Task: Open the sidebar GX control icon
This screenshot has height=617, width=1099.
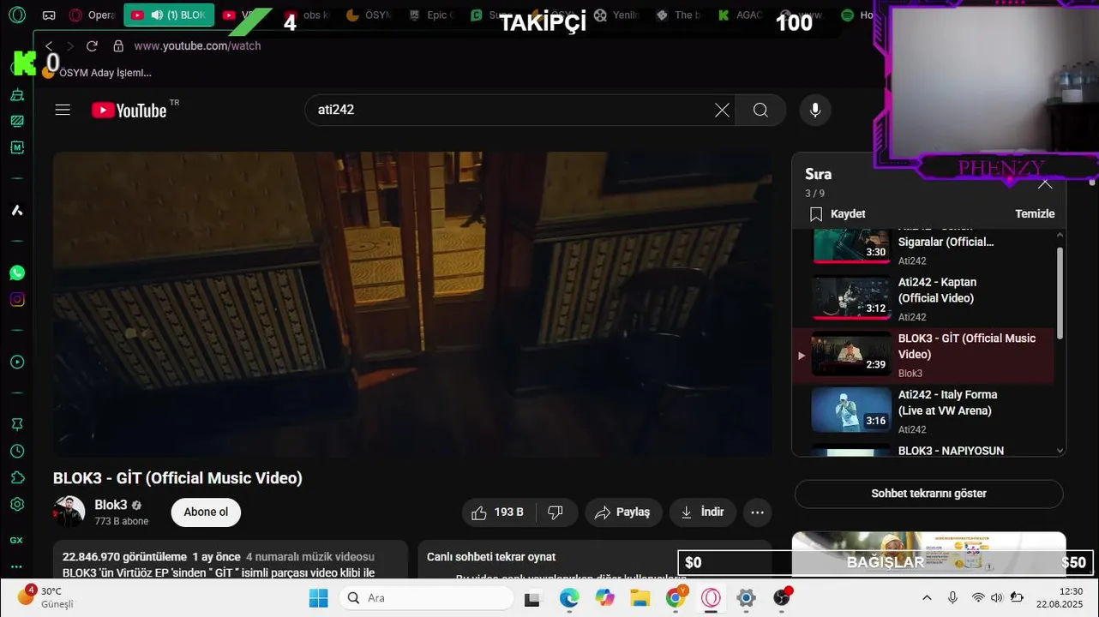Action: pos(17,540)
